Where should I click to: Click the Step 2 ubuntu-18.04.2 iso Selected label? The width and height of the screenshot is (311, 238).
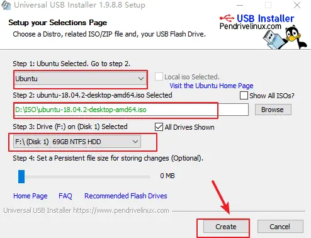[x=93, y=95]
